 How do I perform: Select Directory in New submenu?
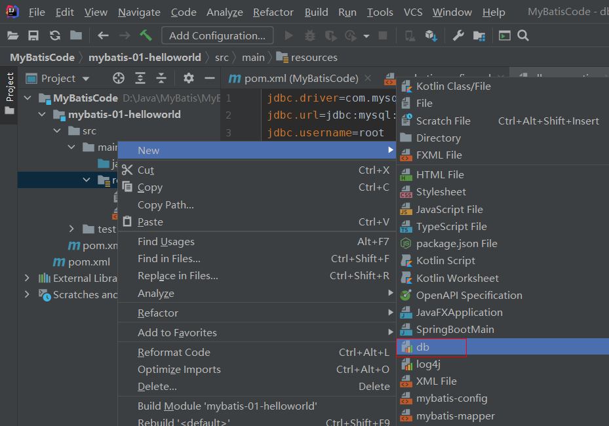[503, 138]
